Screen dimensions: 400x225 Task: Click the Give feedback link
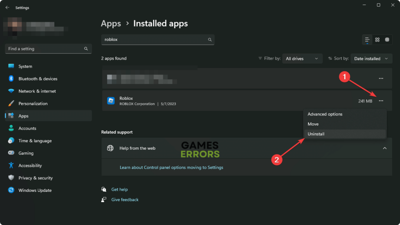click(x=125, y=200)
